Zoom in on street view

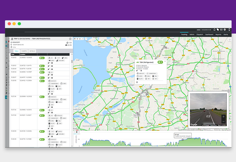[x=224, y=117]
